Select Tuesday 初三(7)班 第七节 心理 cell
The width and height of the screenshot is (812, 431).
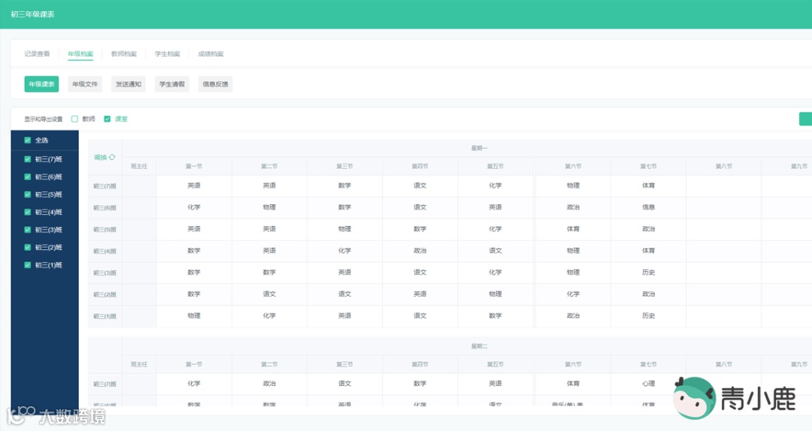[648, 384]
